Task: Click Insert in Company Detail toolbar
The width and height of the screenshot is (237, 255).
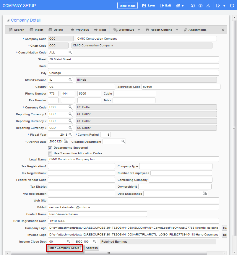Action: [36, 30]
